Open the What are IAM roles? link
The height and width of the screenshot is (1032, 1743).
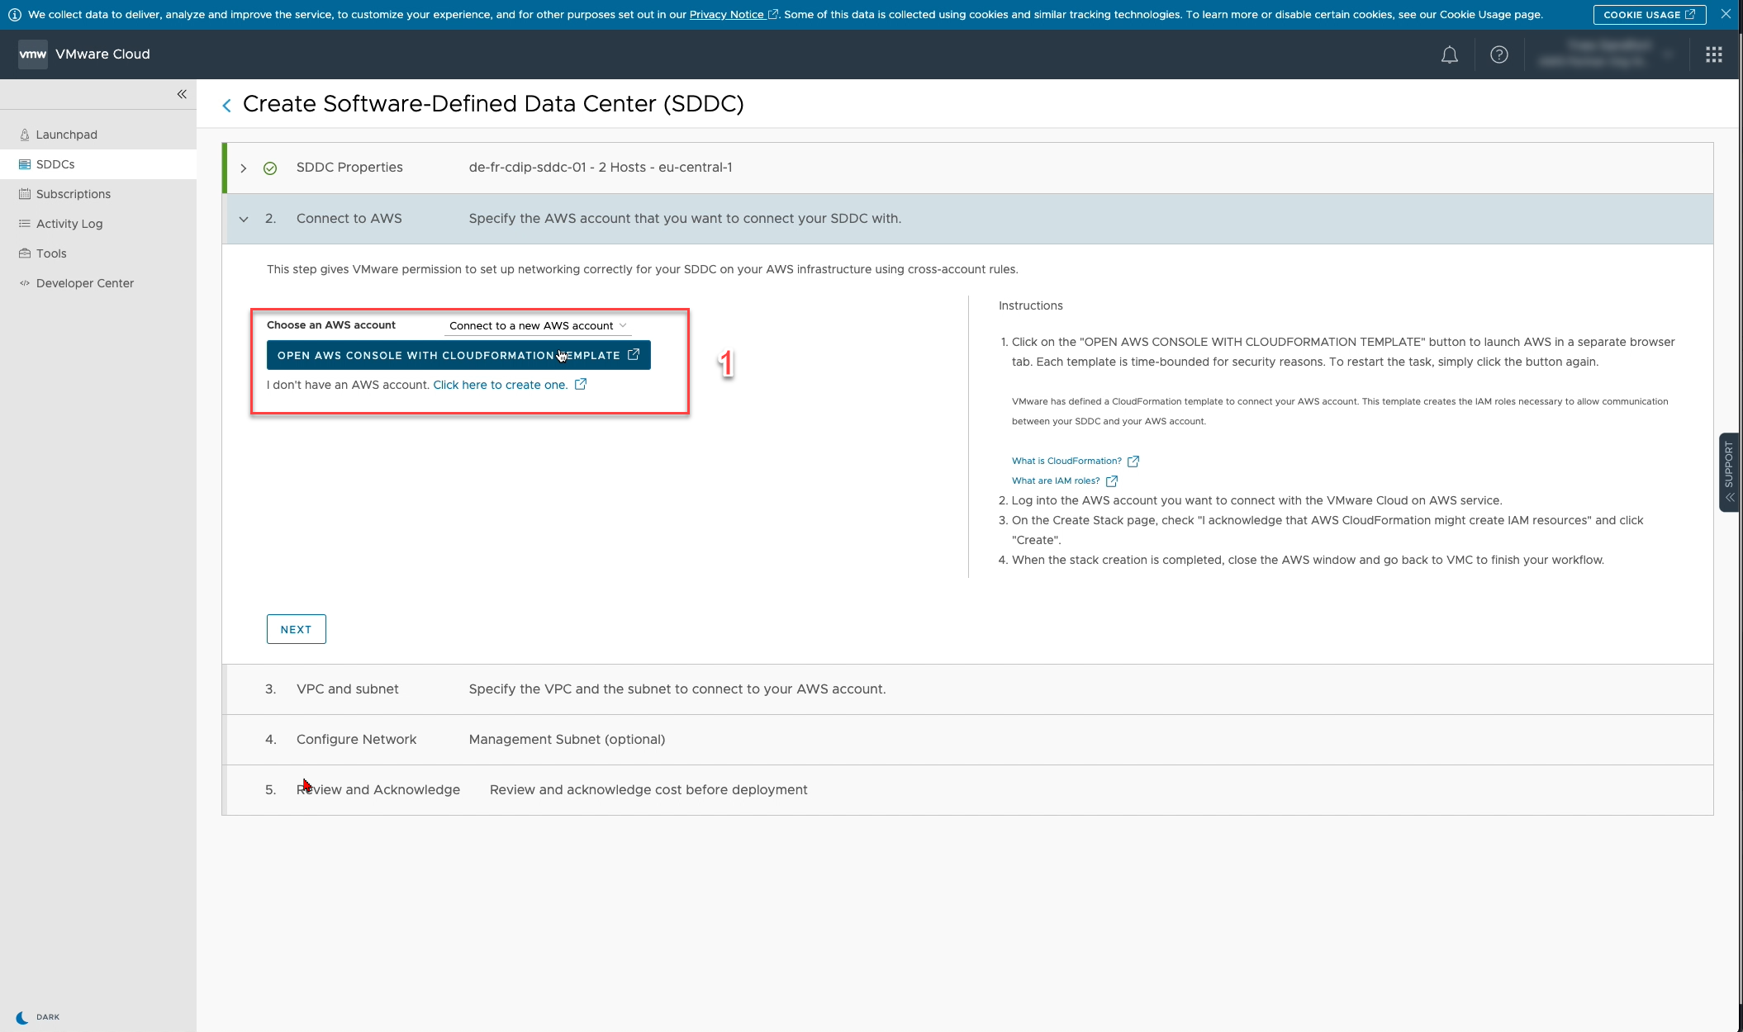(1056, 480)
